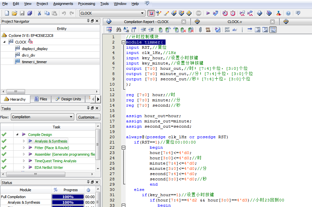Screen dimensions: 312x207
Task: Click the Undo arrow icon
Action: [64, 13]
